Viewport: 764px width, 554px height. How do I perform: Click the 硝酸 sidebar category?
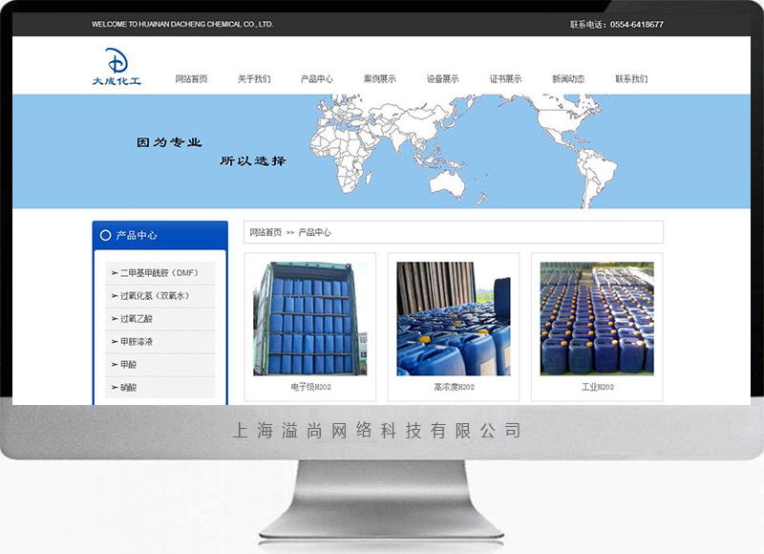click(128, 388)
